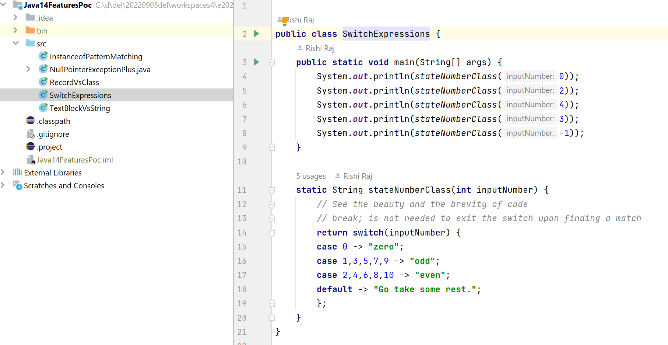
Task: Click the "5 usages" inlay hint
Action: (311, 176)
